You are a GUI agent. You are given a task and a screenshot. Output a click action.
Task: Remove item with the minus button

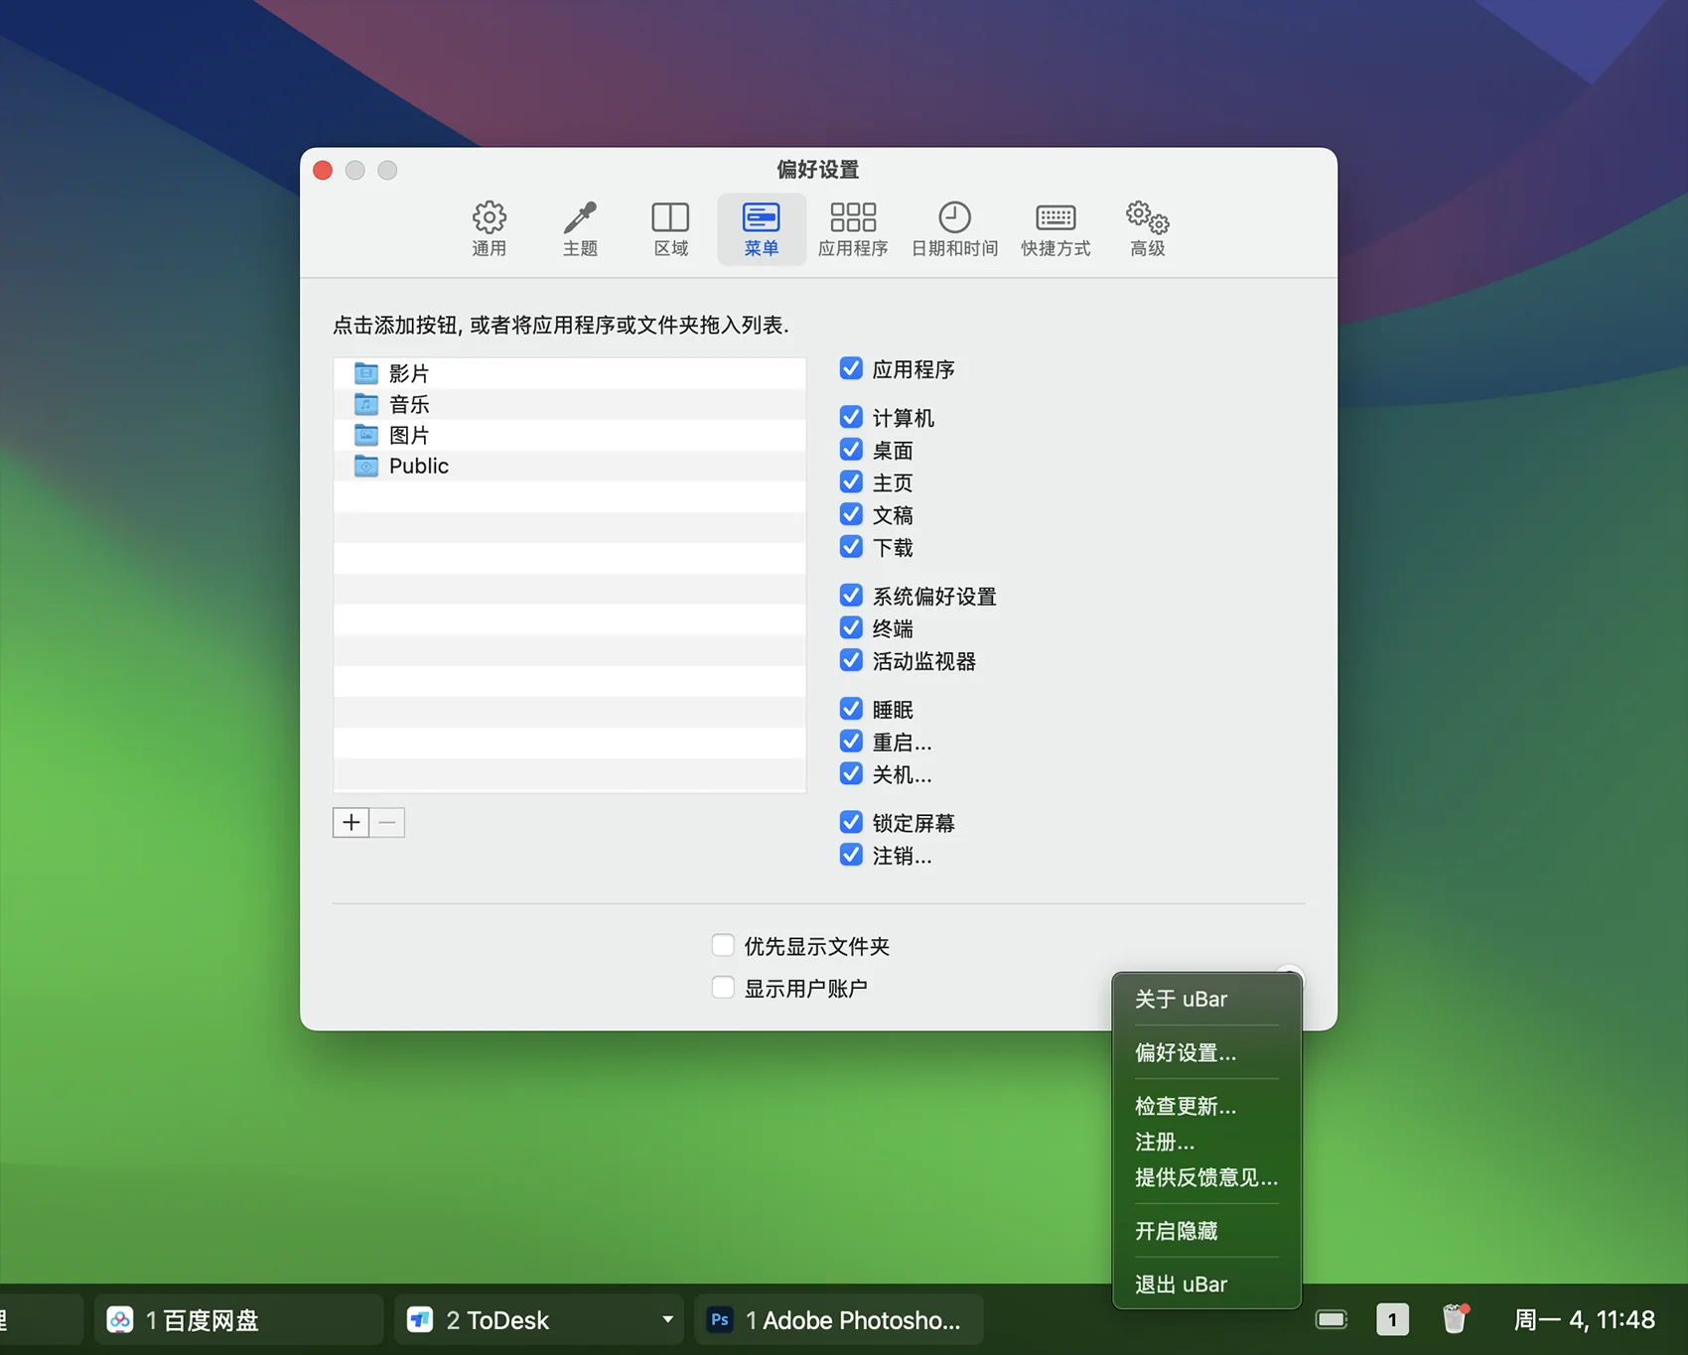[x=387, y=822]
